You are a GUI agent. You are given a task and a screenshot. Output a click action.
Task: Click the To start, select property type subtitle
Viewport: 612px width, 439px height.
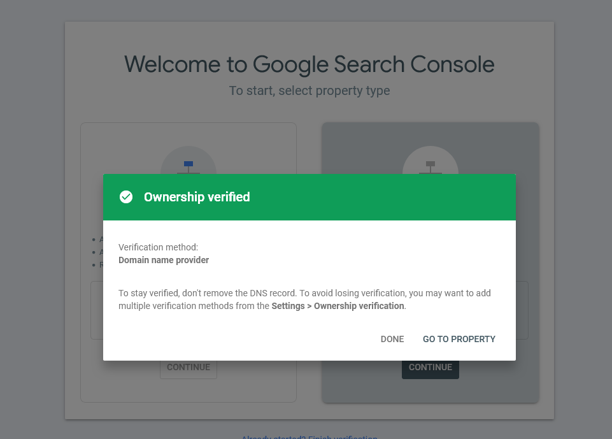coord(310,90)
